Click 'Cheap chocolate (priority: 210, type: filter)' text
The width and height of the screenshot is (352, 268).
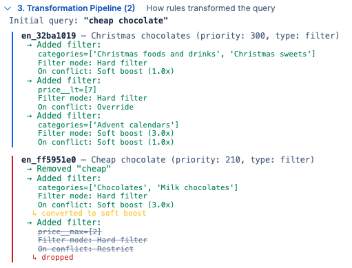pos(203,160)
